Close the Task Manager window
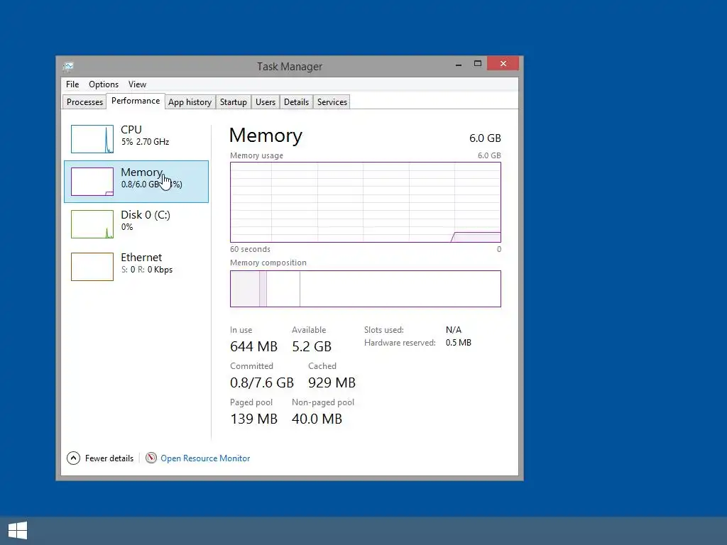This screenshot has width=727, height=545. (503, 63)
